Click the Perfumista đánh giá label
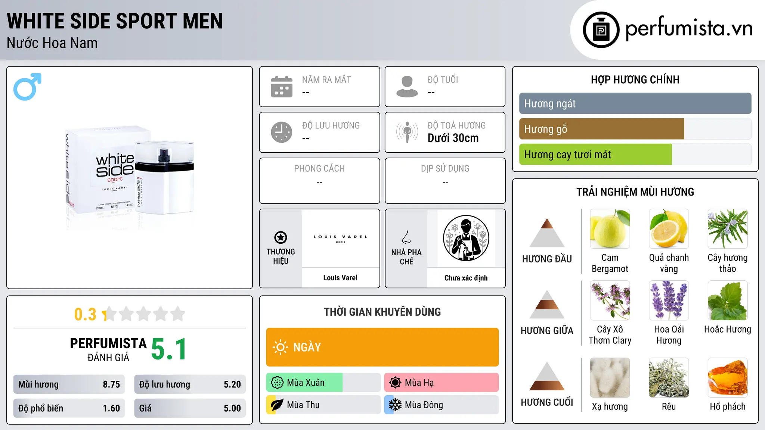Screen dimensions: 765x430 (x=108, y=349)
